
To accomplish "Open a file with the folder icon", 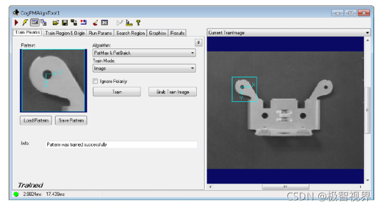I will [56, 23].
